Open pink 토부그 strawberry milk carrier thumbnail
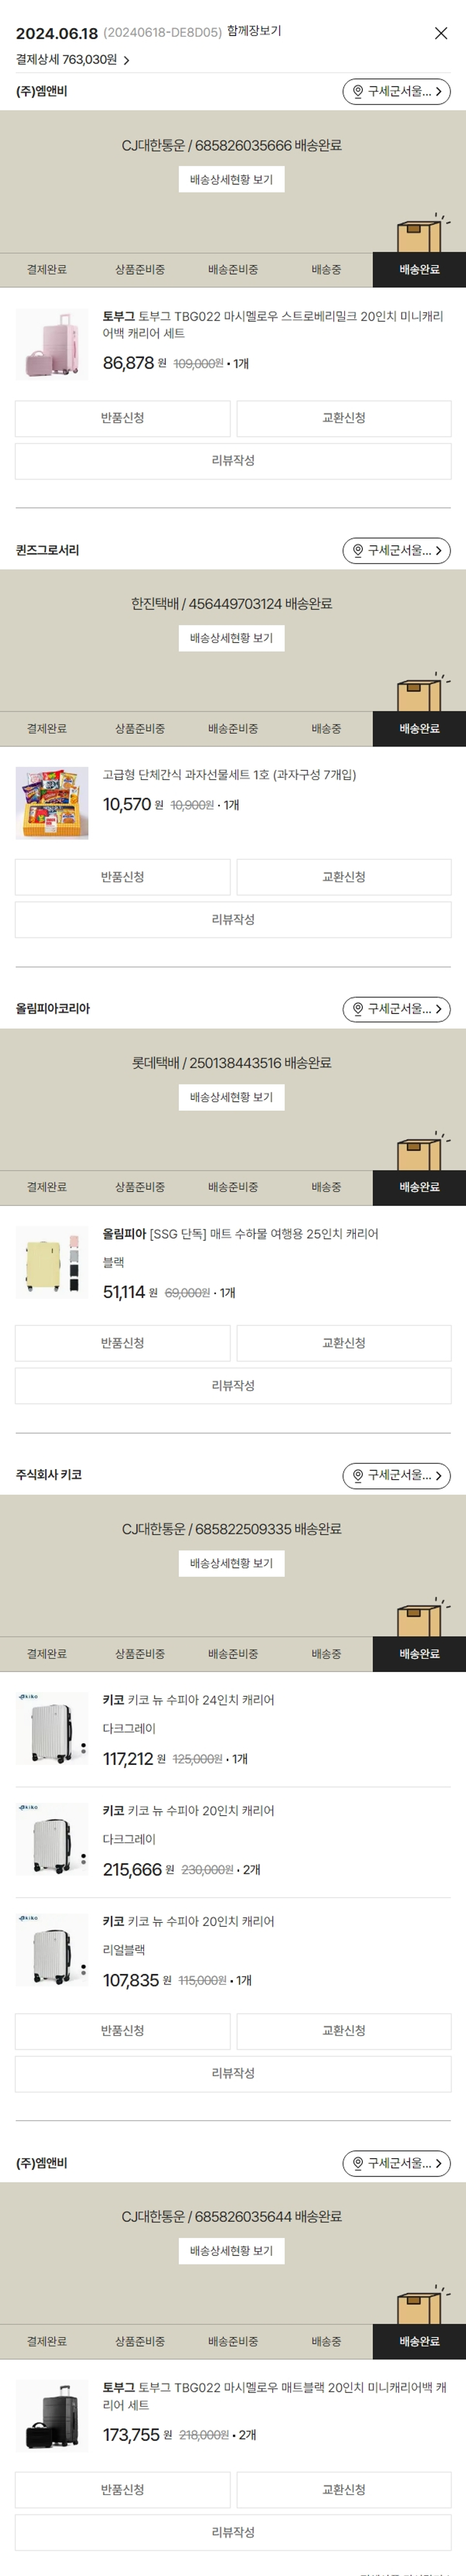The width and height of the screenshot is (466, 2576). point(52,343)
